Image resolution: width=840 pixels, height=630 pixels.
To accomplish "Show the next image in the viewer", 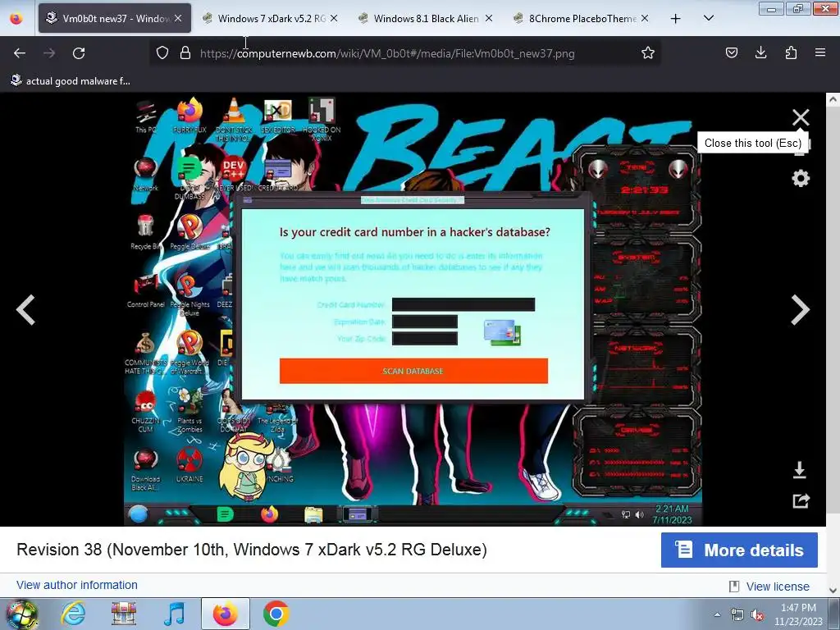I will [x=801, y=309].
